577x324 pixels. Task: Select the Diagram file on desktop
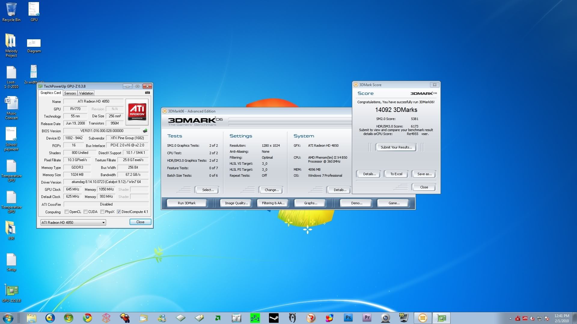(34, 46)
